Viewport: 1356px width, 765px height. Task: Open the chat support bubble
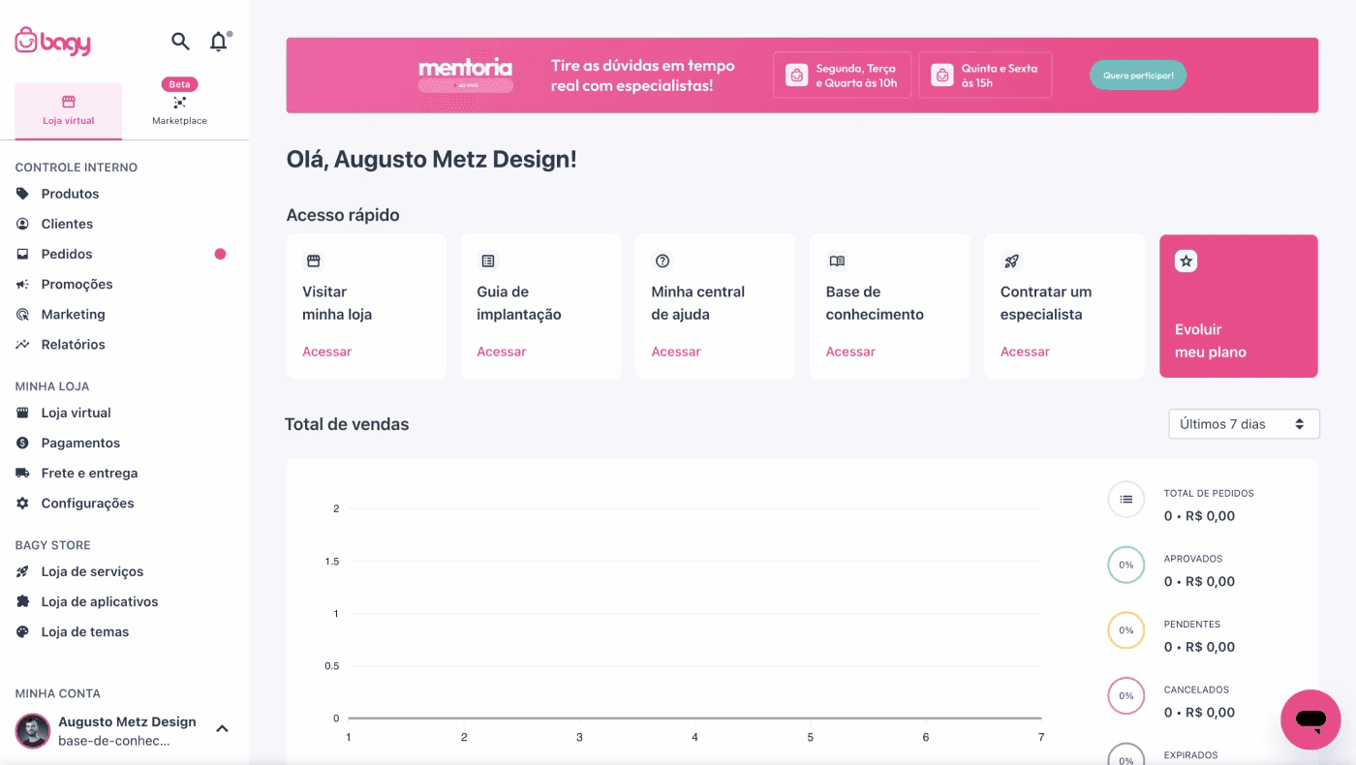[1310, 719]
